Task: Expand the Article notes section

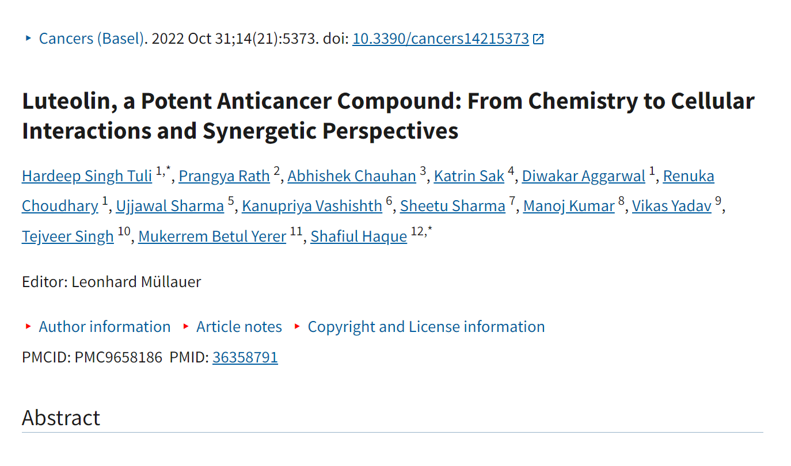Action: pyautogui.click(x=239, y=327)
